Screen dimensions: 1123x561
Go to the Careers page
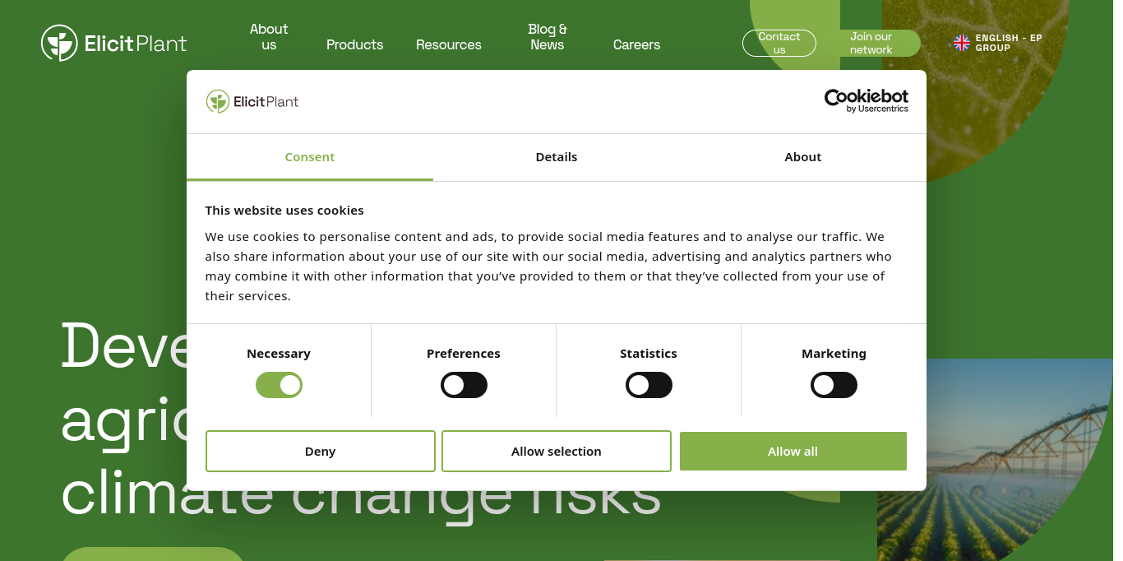coord(636,44)
